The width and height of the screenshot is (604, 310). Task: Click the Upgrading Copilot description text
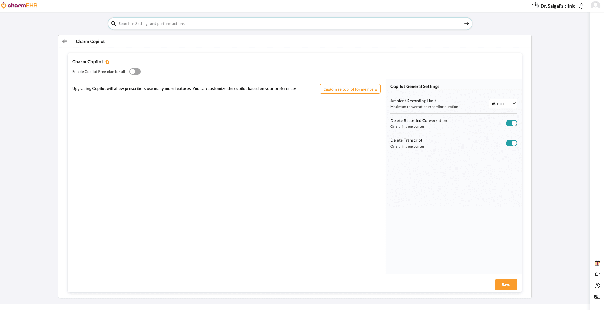pyautogui.click(x=185, y=89)
